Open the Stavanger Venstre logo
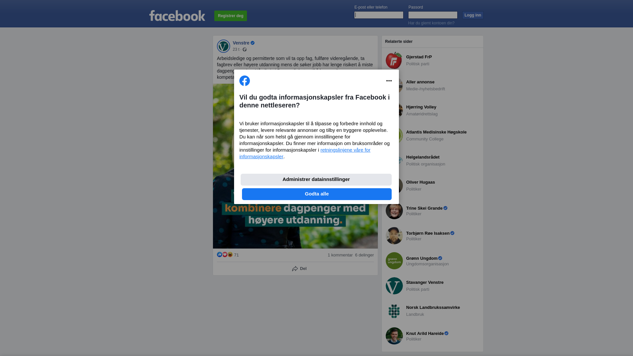633x356 pixels. 394,286
